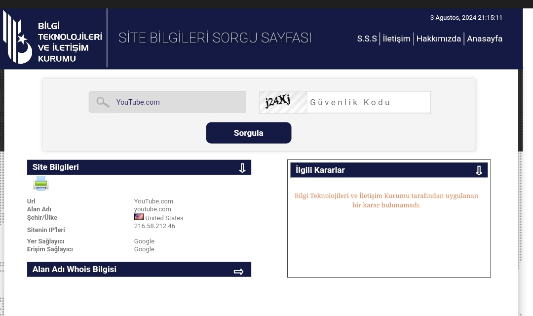This screenshot has width=533, height=316.
Task: Click the Sorgula button
Action: pyautogui.click(x=248, y=133)
